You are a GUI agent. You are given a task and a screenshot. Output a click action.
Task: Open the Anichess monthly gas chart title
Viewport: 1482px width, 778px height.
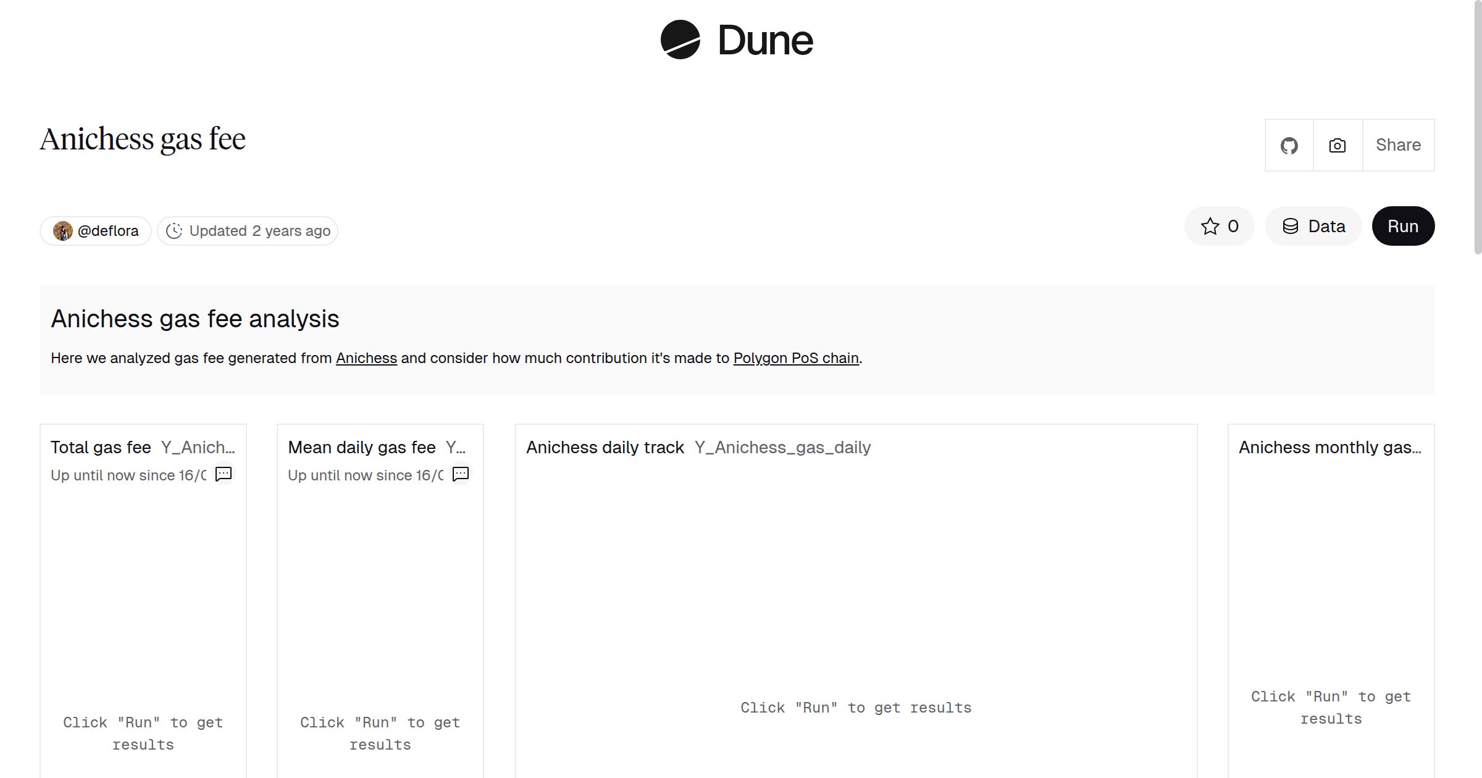[1329, 447]
